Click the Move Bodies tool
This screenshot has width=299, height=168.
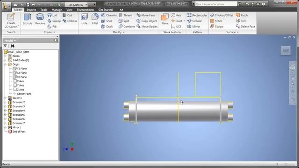click(147, 27)
